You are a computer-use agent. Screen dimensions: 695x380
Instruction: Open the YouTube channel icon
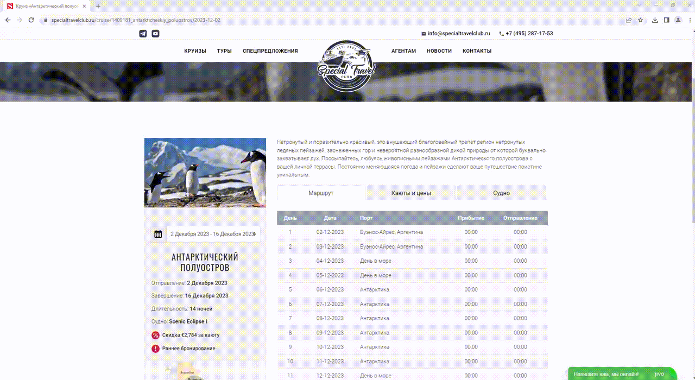pyautogui.click(x=155, y=34)
